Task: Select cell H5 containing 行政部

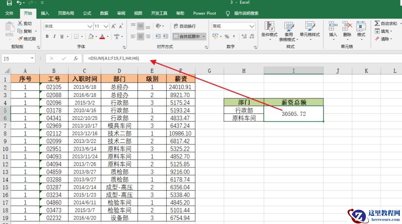Action: [x=244, y=110]
